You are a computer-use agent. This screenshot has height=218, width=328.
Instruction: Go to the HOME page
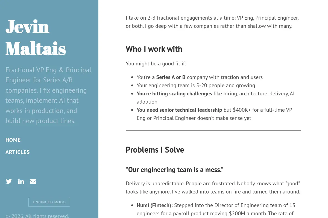tap(13, 140)
